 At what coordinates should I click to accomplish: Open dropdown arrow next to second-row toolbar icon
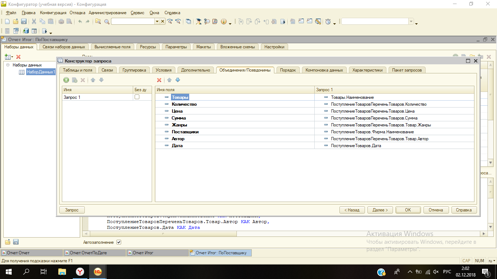[x=51, y=33]
